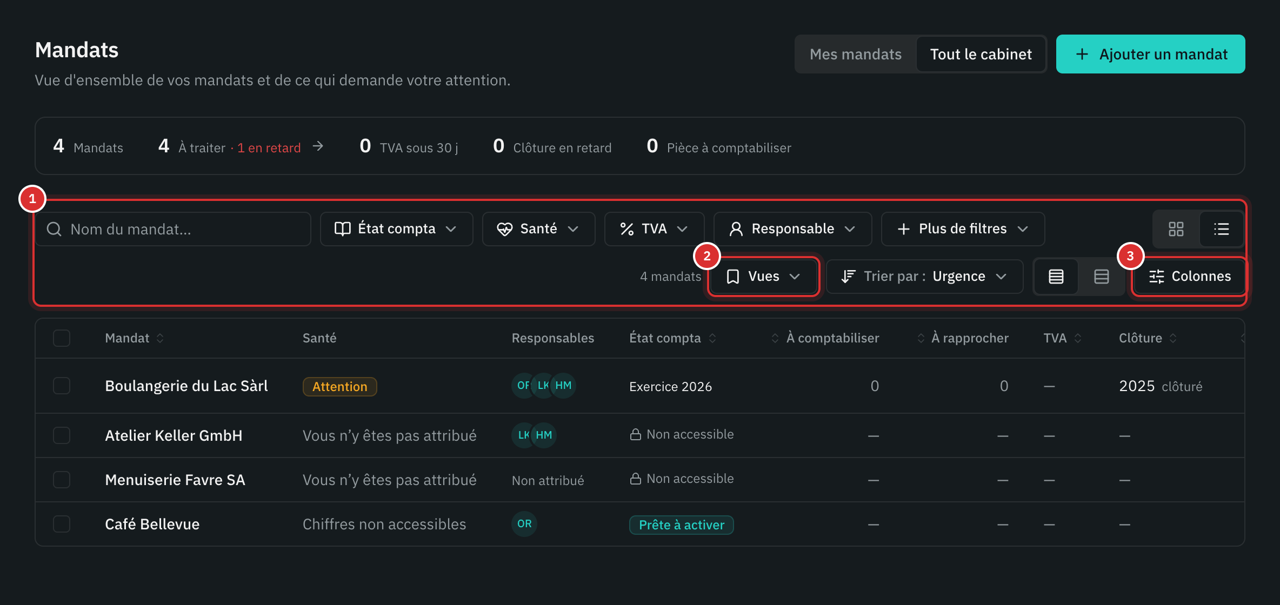The image size is (1280, 605).
Task: Check the Boulangerie du Lac Sàrl row
Action: pyautogui.click(x=62, y=386)
